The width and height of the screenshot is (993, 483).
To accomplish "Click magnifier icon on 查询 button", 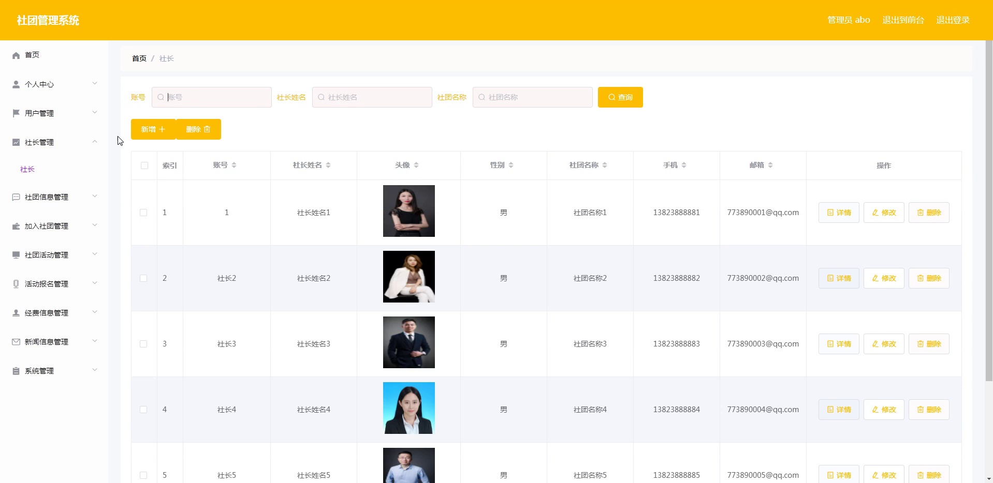I will click(612, 97).
